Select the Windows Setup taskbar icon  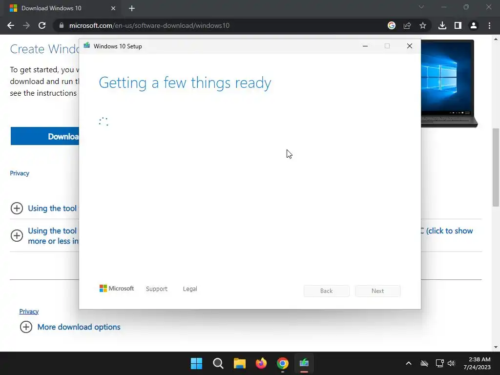pos(304,363)
